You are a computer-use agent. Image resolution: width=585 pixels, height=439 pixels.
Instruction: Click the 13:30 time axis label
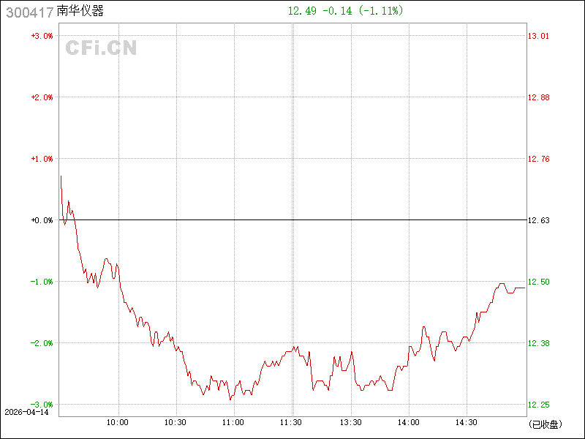(x=351, y=422)
